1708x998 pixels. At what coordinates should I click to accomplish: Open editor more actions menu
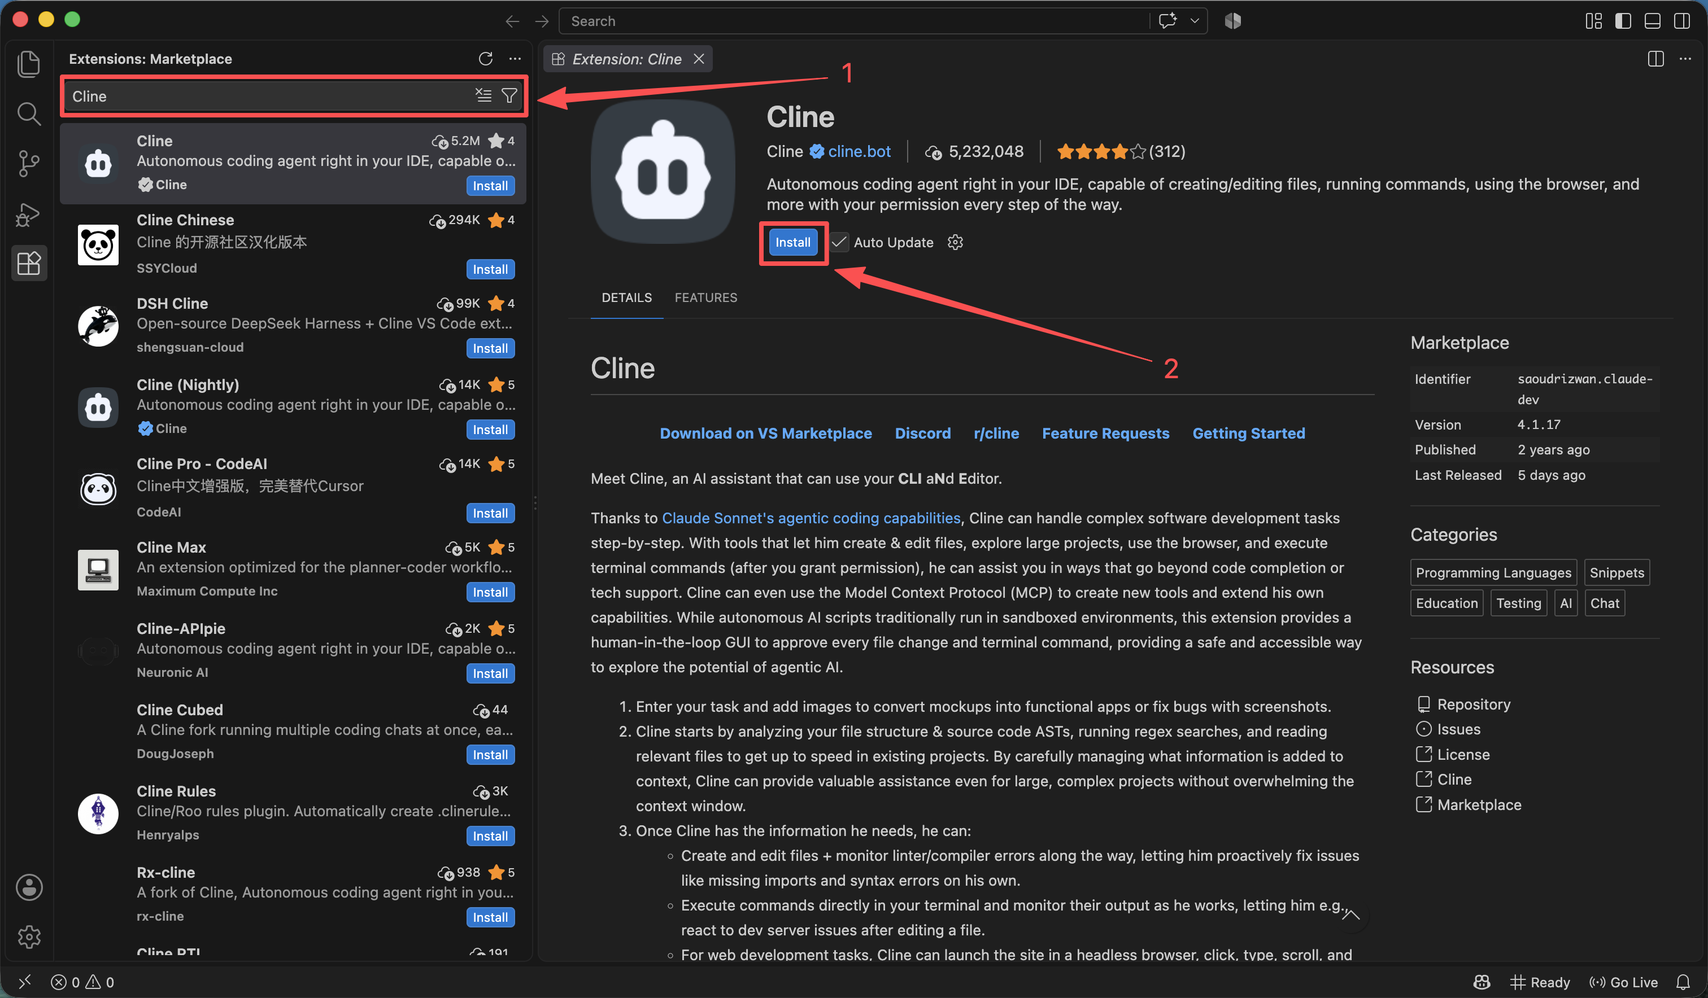pos(1685,59)
